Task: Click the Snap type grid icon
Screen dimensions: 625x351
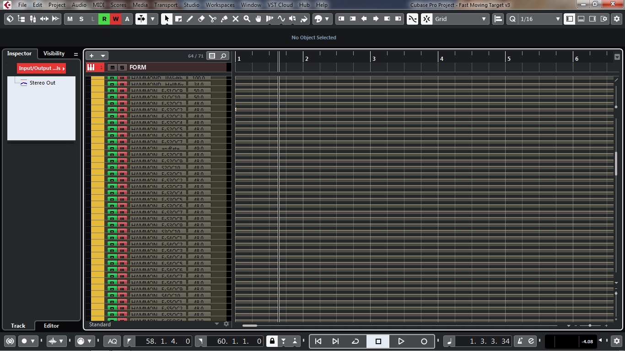Action: (x=426, y=19)
